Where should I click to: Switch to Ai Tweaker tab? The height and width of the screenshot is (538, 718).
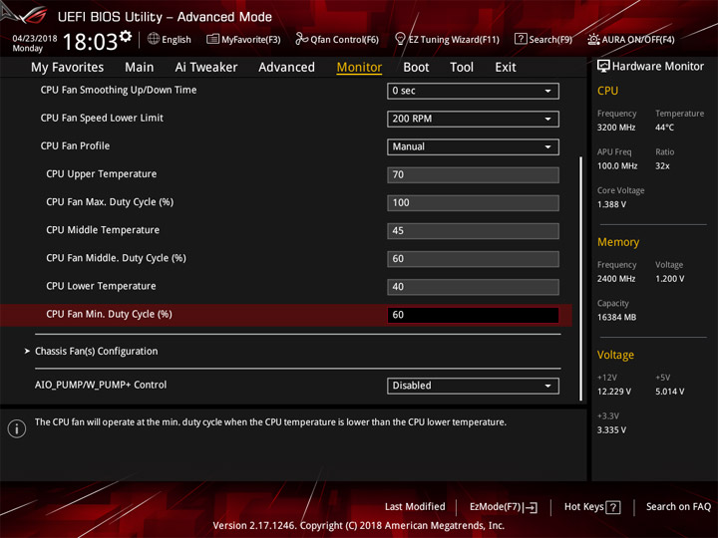[x=206, y=68]
